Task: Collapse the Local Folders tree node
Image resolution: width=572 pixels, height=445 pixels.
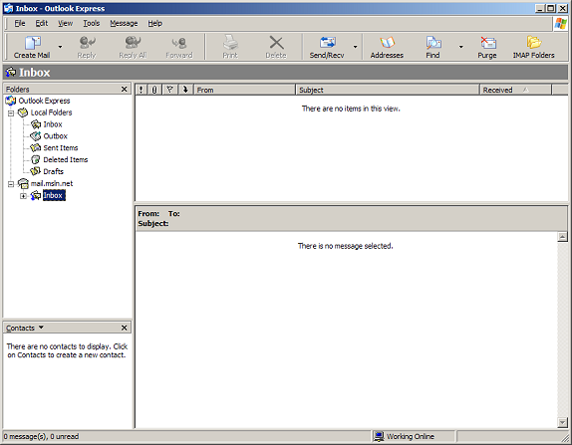Action: click(x=11, y=112)
